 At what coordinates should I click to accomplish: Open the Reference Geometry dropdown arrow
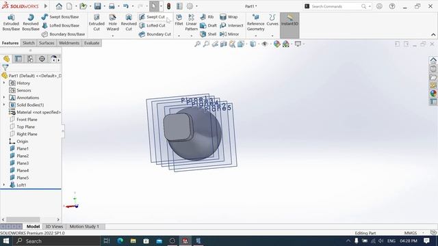click(x=255, y=36)
